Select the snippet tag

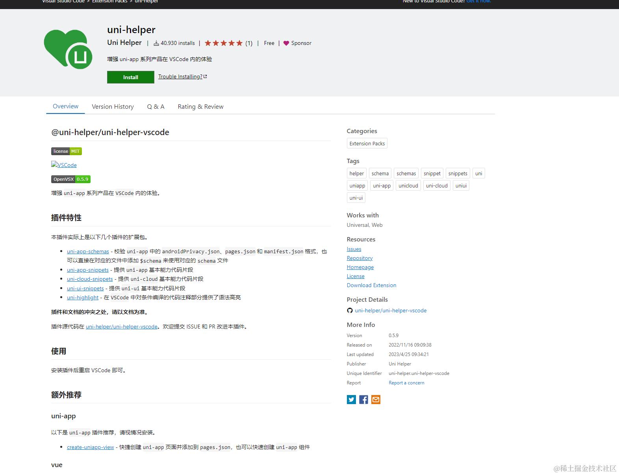(x=432, y=173)
